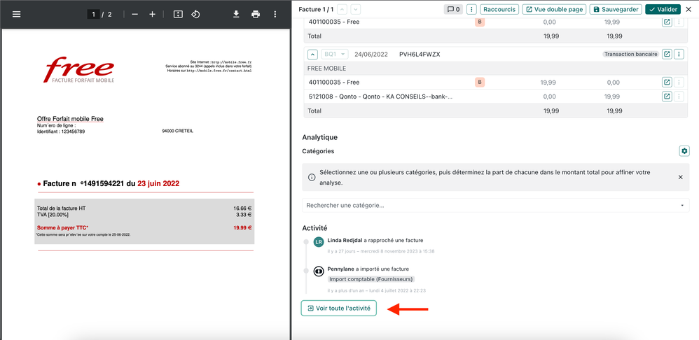Screen dimensions: 699x340
Task: Open the comments counter button
Action: [453, 9]
